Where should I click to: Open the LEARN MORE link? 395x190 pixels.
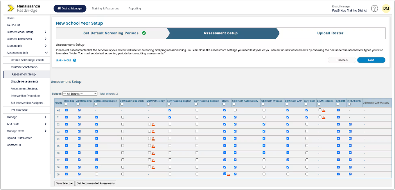click(x=63, y=60)
